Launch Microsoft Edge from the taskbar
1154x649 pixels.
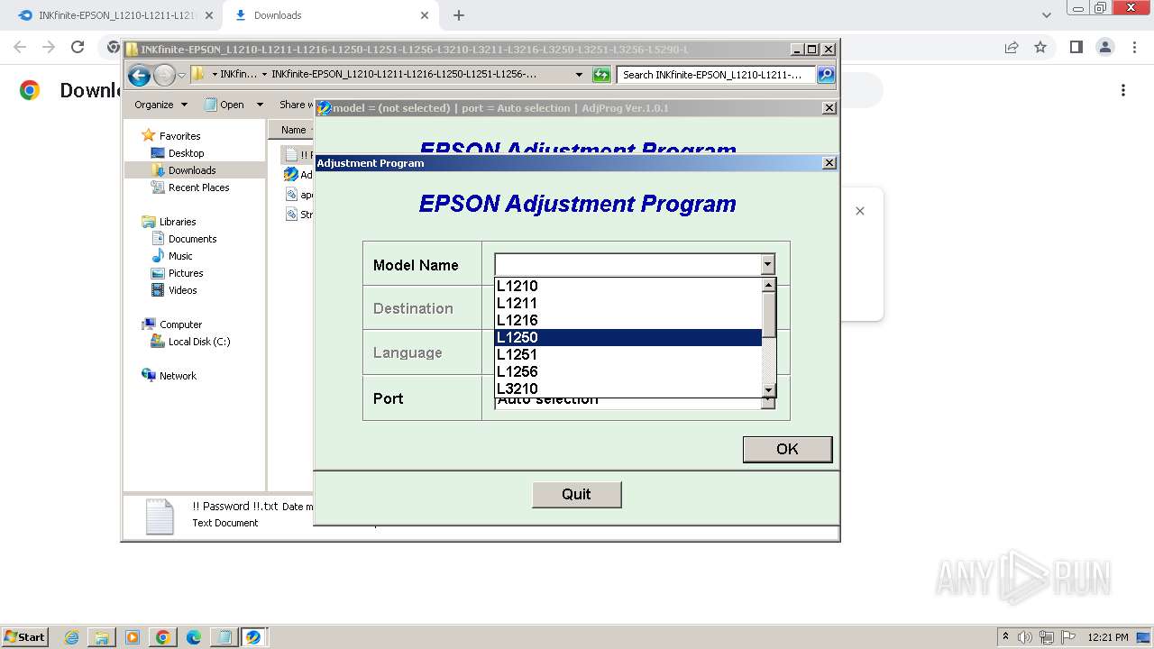pos(193,637)
